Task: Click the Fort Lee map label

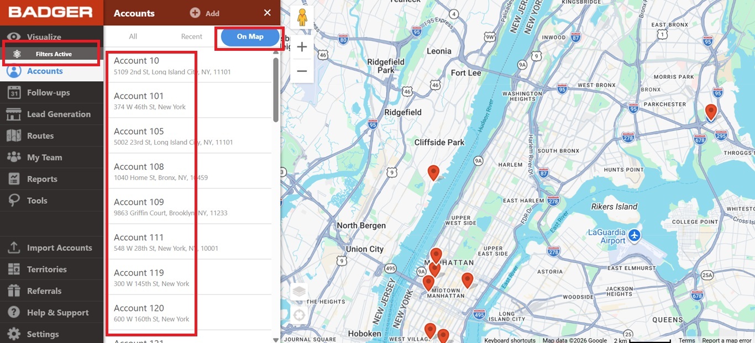Action: click(x=466, y=73)
